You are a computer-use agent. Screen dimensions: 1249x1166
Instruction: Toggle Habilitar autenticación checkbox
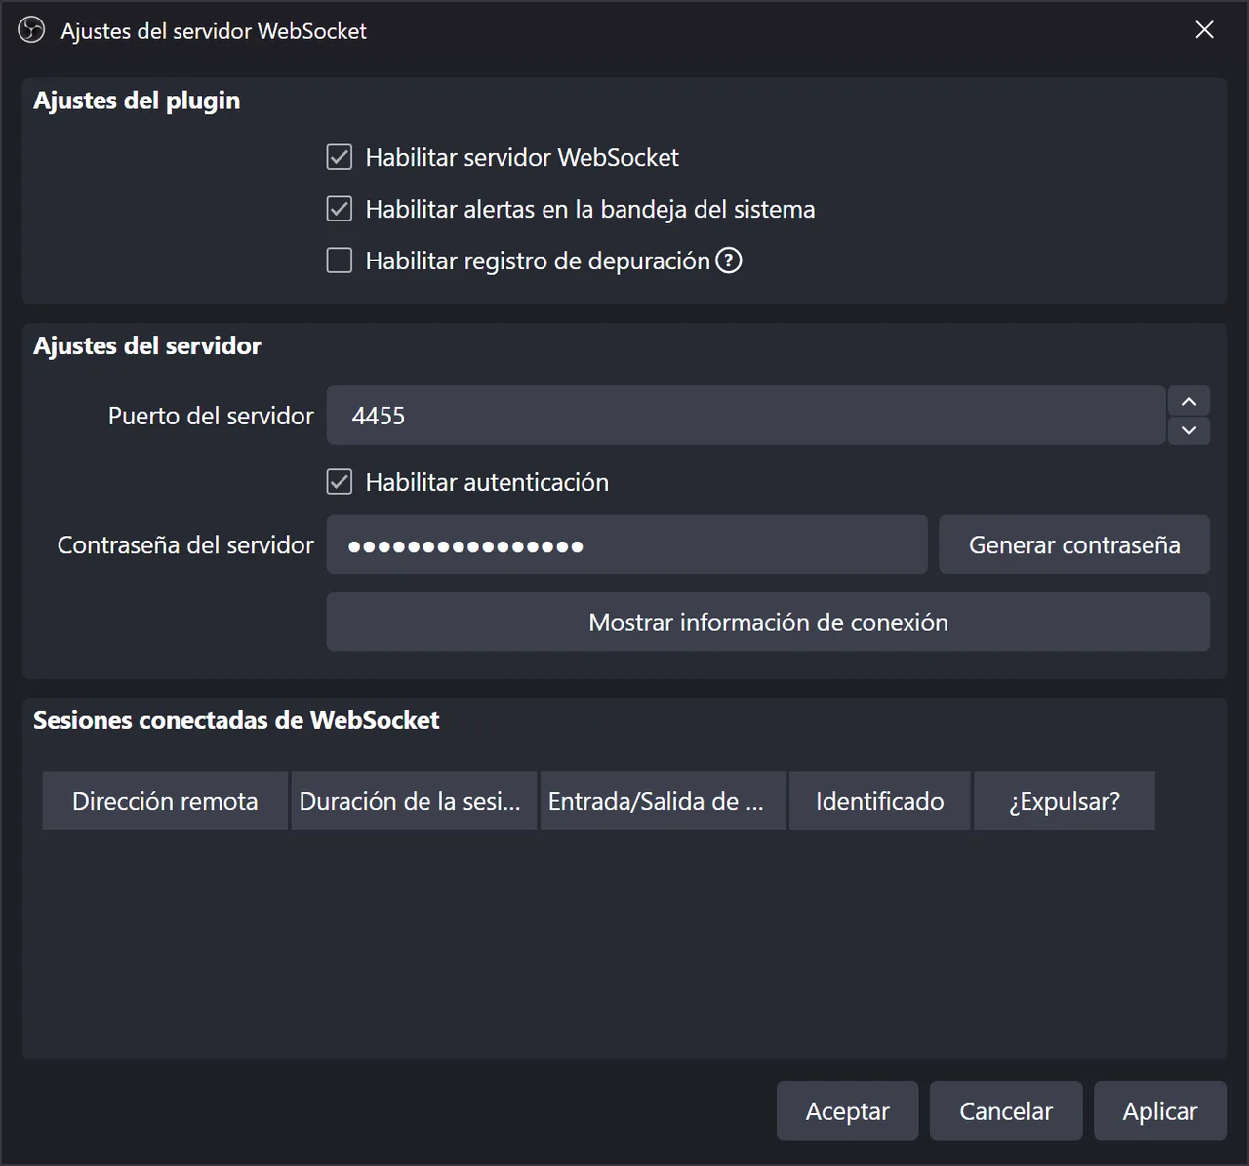click(x=340, y=482)
